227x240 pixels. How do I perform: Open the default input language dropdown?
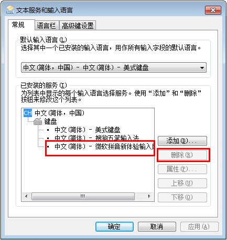[114, 67]
